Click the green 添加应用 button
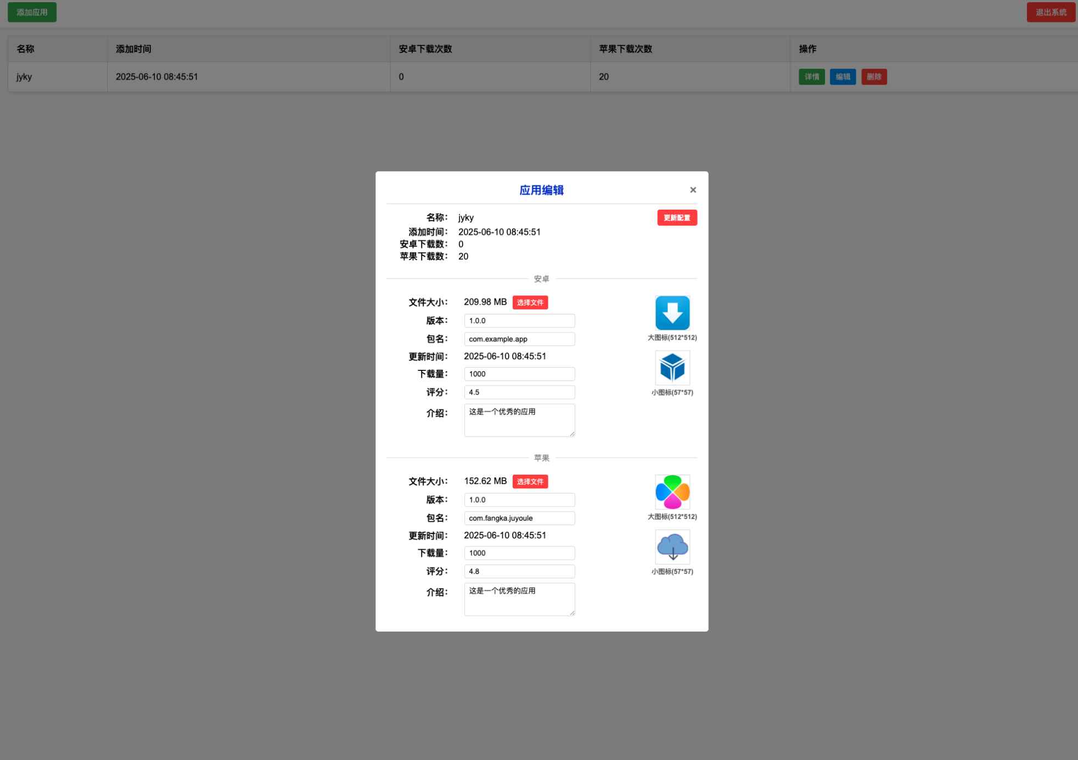The image size is (1078, 760). pyautogui.click(x=32, y=12)
